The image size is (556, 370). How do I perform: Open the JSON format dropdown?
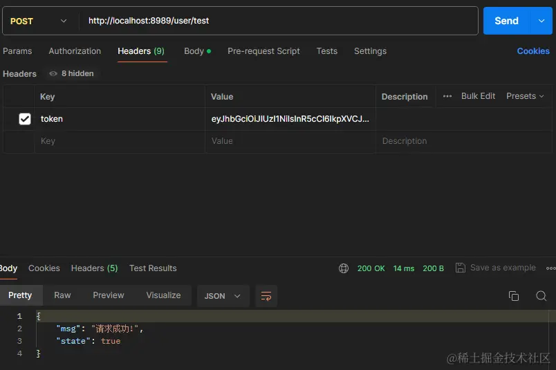pyautogui.click(x=223, y=296)
